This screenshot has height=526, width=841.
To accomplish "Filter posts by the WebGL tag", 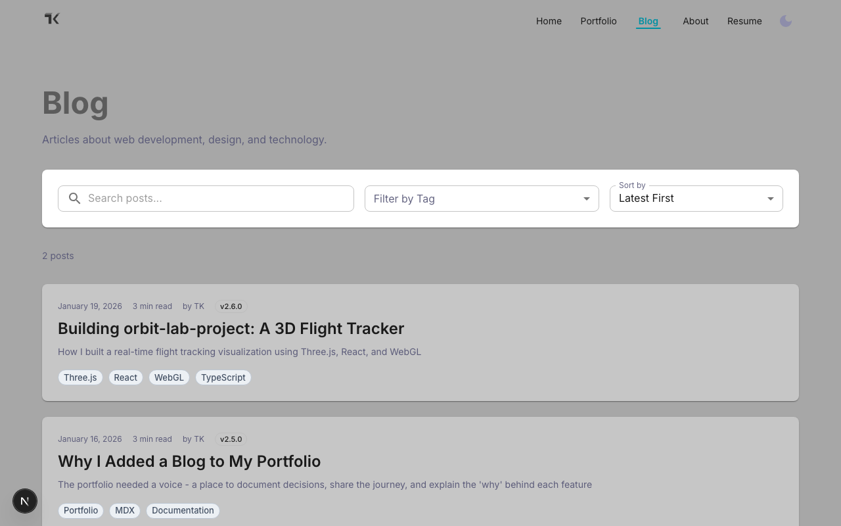I will point(169,377).
